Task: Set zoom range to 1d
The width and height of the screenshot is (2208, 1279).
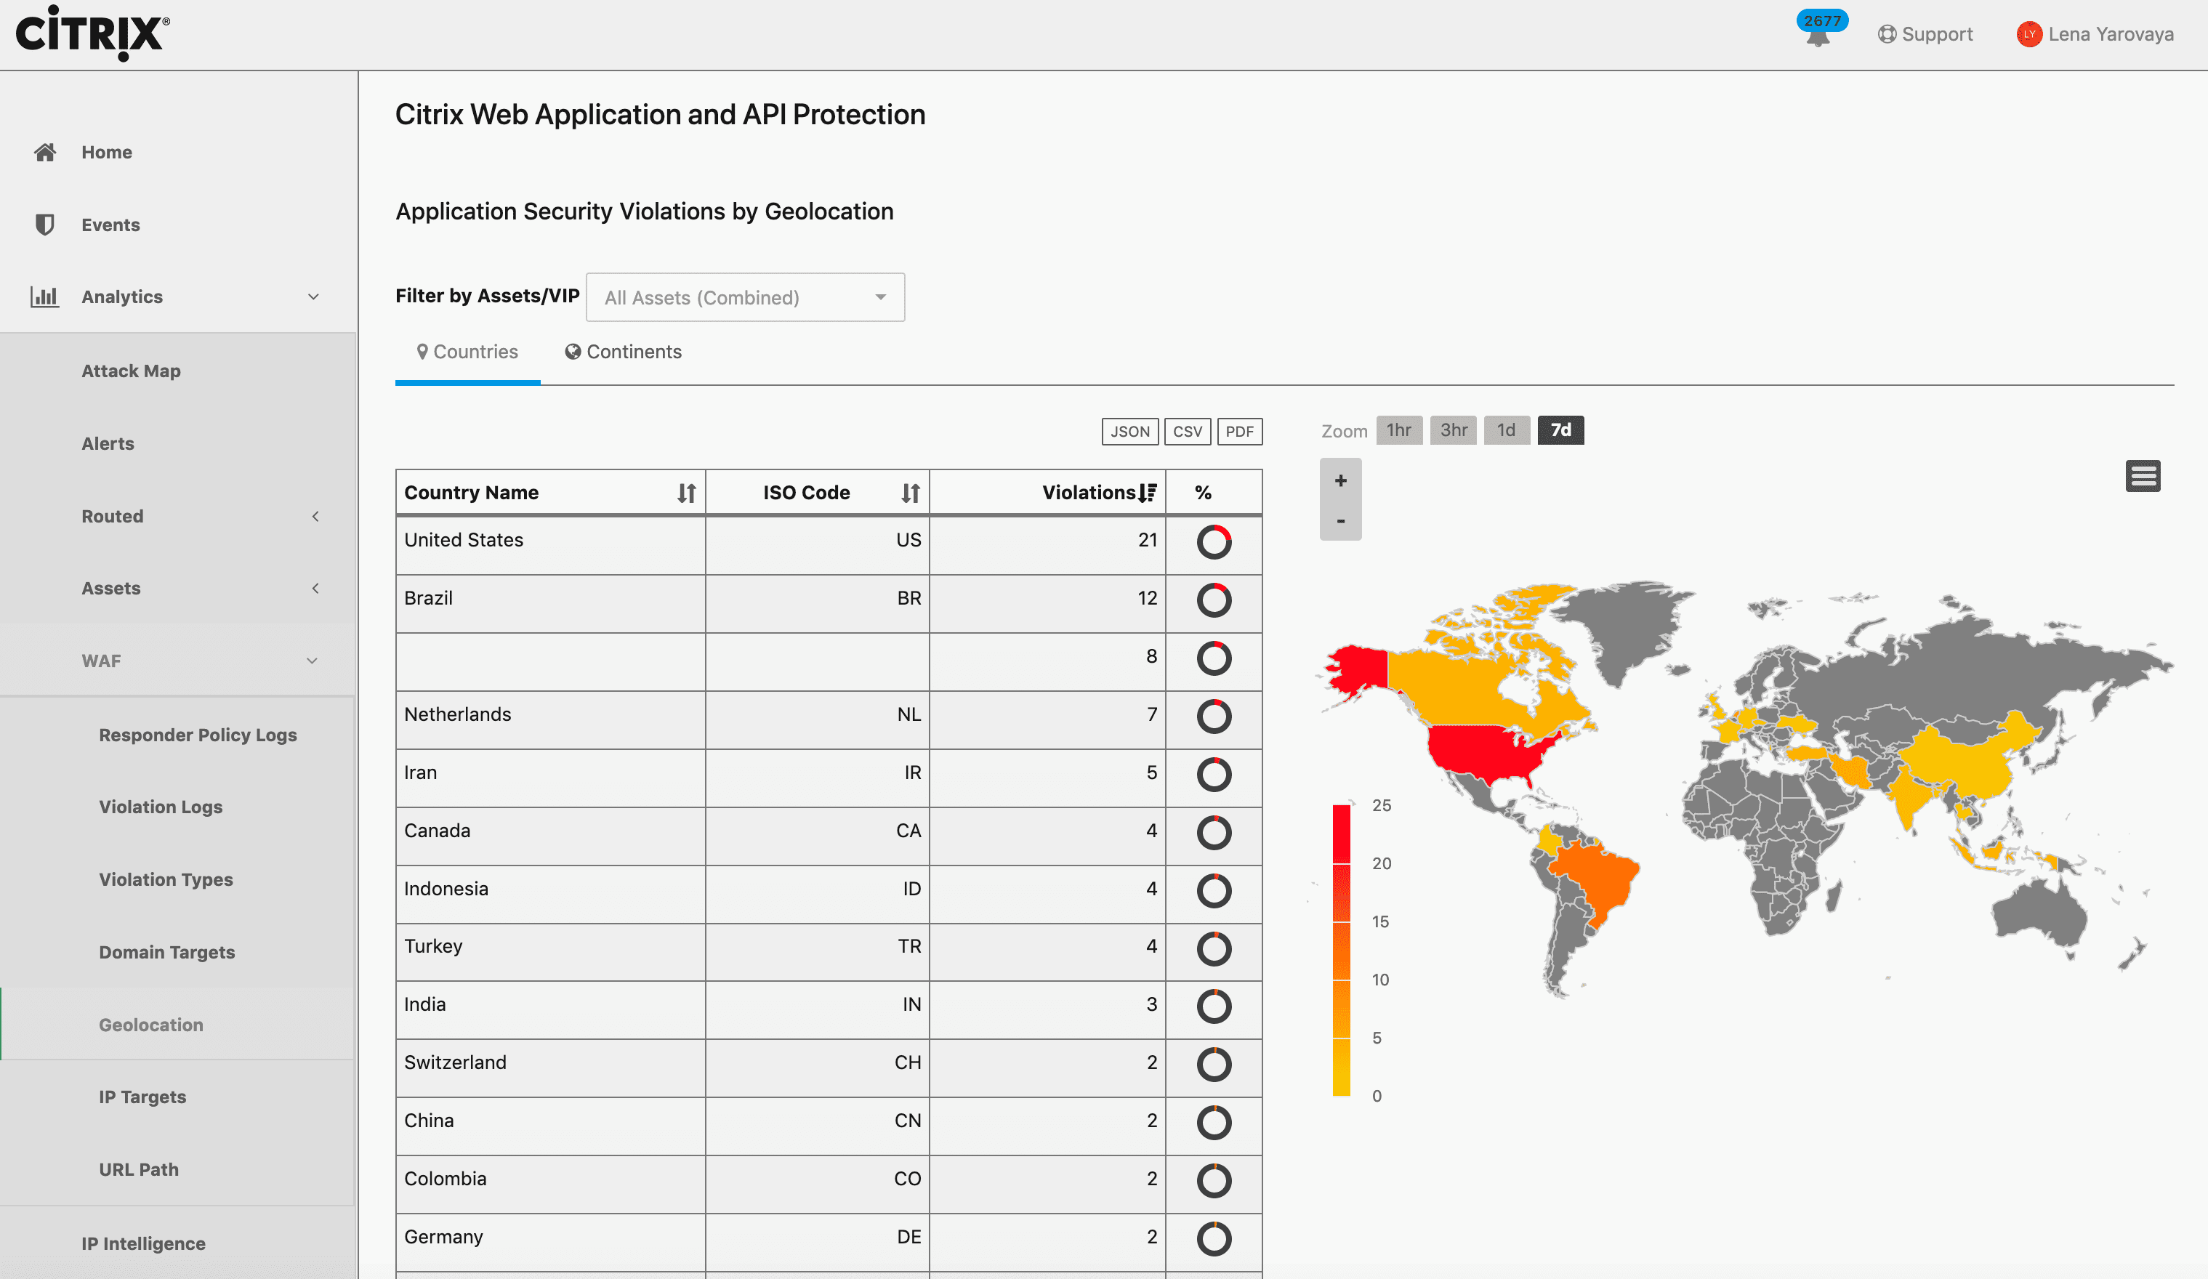Action: point(1507,430)
